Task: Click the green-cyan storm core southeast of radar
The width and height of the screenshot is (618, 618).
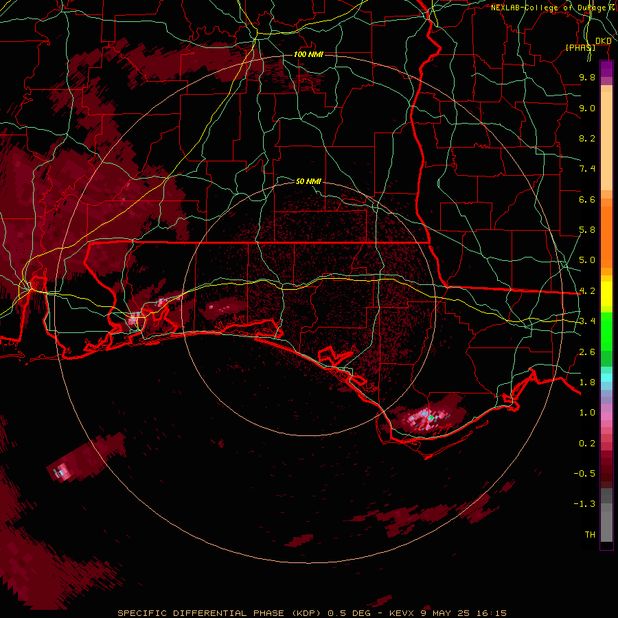Action: point(428,416)
